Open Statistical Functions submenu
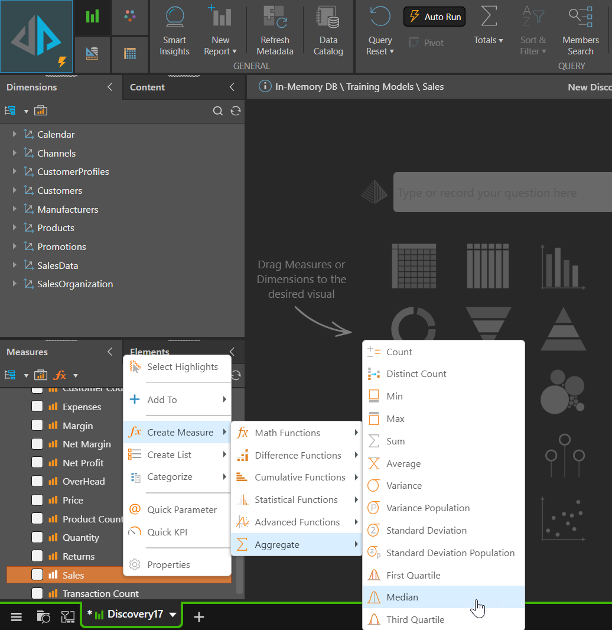 [296, 500]
